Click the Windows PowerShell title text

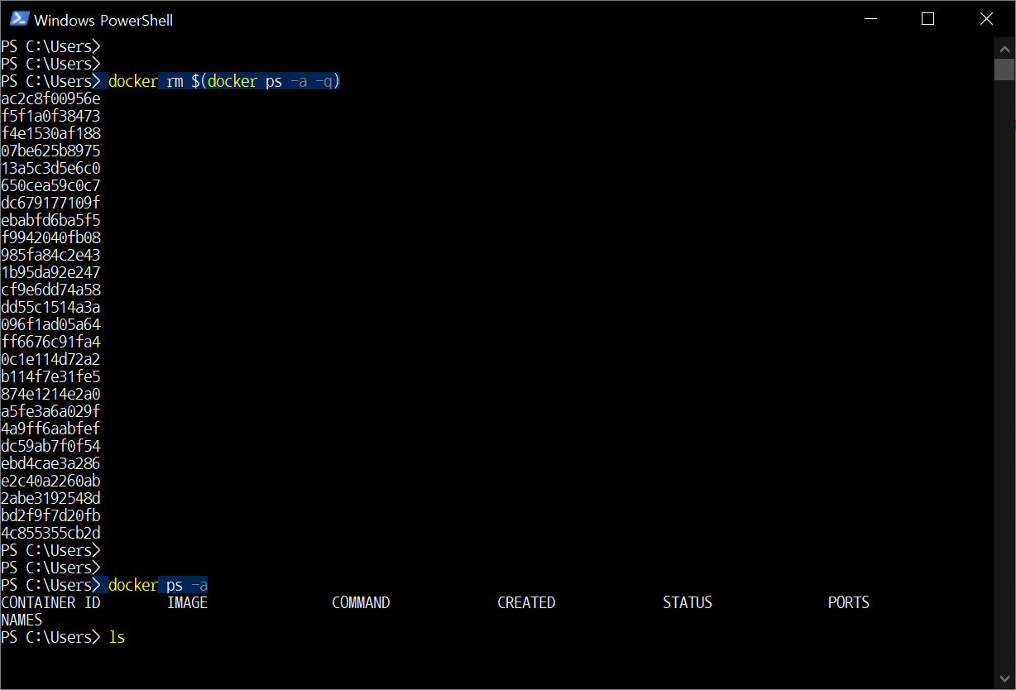point(103,21)
